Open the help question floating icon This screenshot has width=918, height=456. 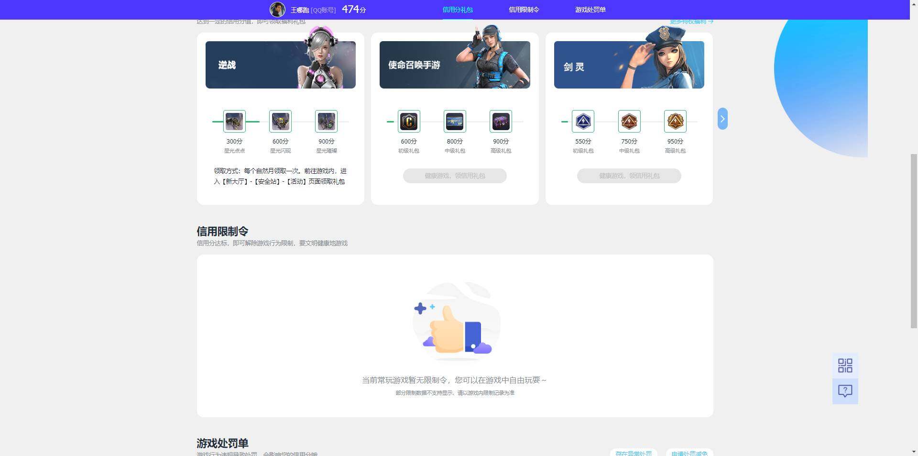845,391
